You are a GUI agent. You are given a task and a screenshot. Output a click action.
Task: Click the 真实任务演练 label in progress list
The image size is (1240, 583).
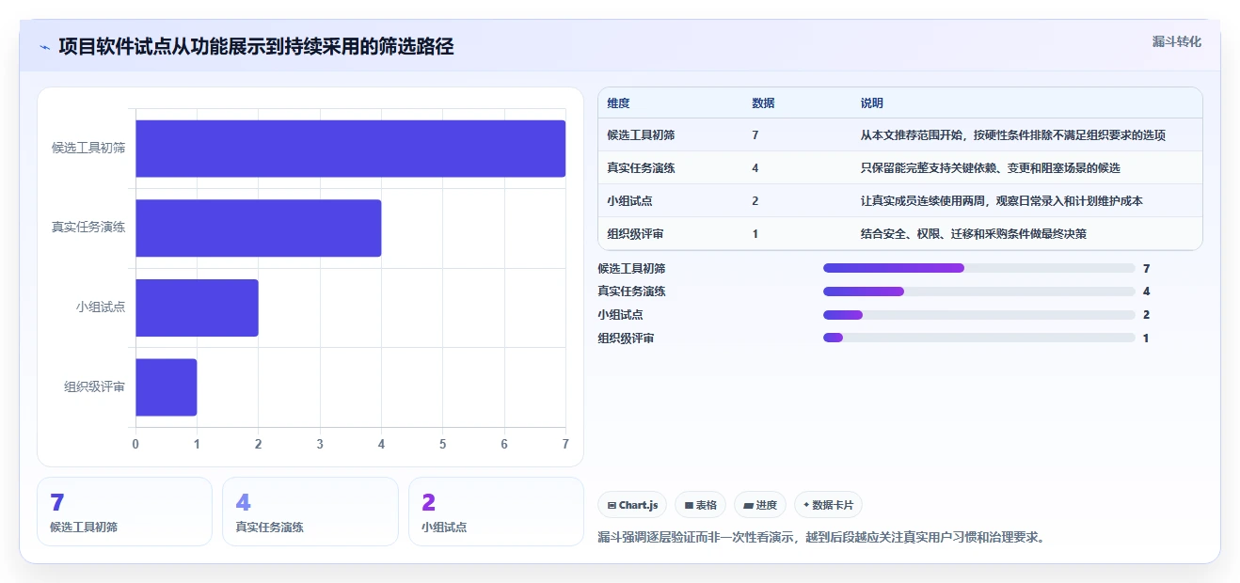(x=631, y=291)
